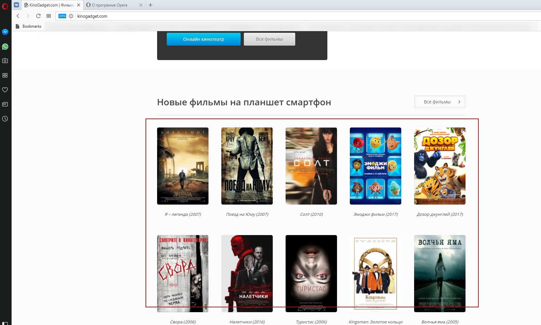Go forward to next page

pos(28,16)
